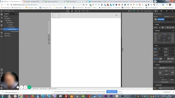Open the Webflow main menu logo
The width and height of the screenshot is (175, 98).
[x=2, y=11]
